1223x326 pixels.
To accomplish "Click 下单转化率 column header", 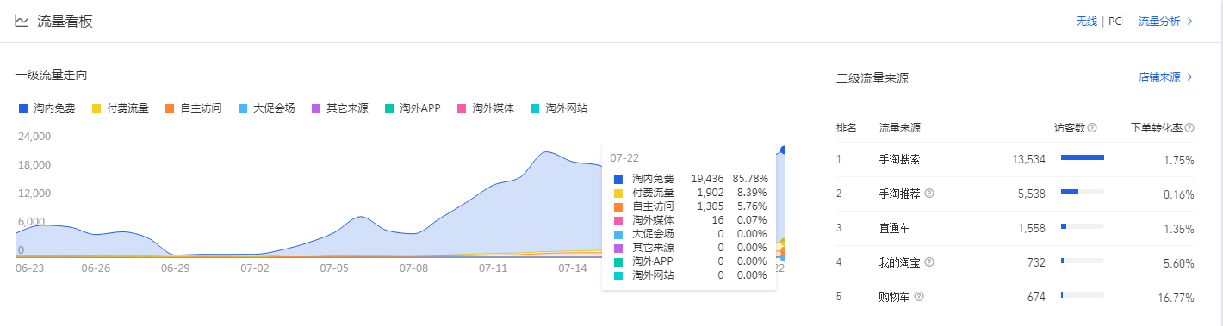I will tap(1157, 128).
